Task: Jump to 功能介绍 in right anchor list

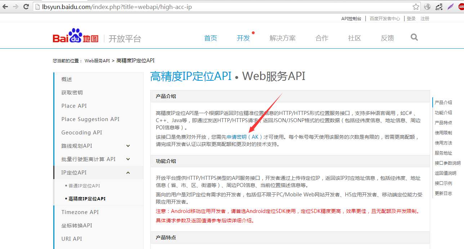Action: point(443,113)
